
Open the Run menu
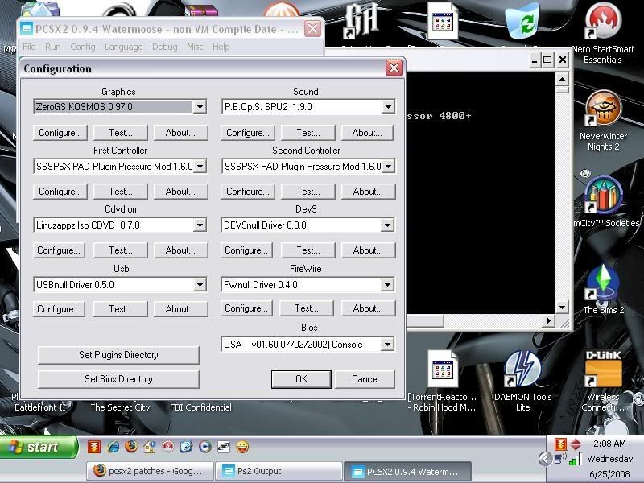coord(53,47)
